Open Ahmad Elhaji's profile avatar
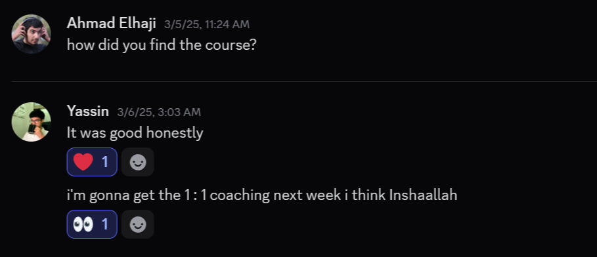 click(32, 34)
